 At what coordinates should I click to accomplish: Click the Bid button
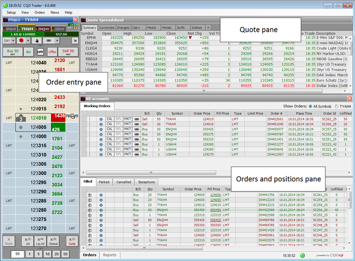[x=28, y=52]
